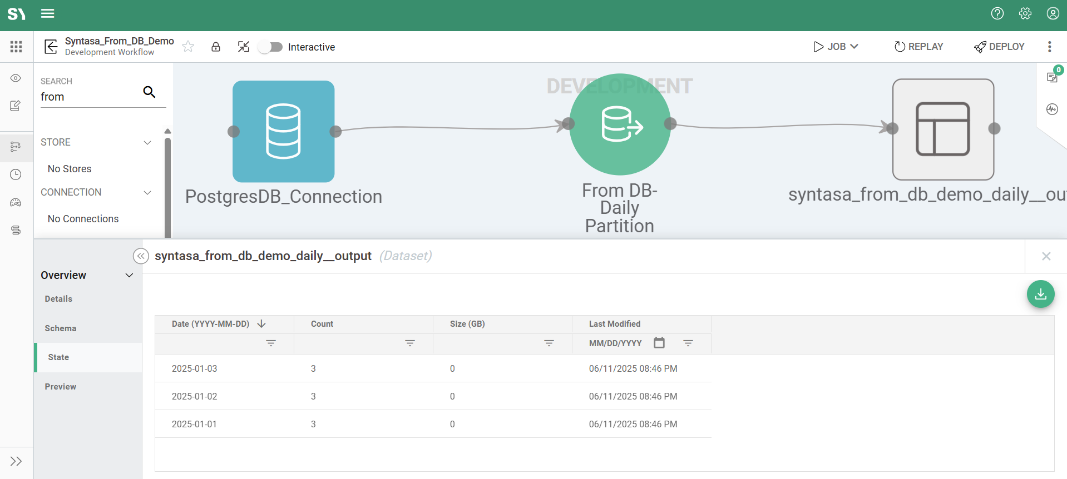Screen dimensions: 1067x479
Task: Collapse the CONNECTION section chevron
Action: [147, 192]
